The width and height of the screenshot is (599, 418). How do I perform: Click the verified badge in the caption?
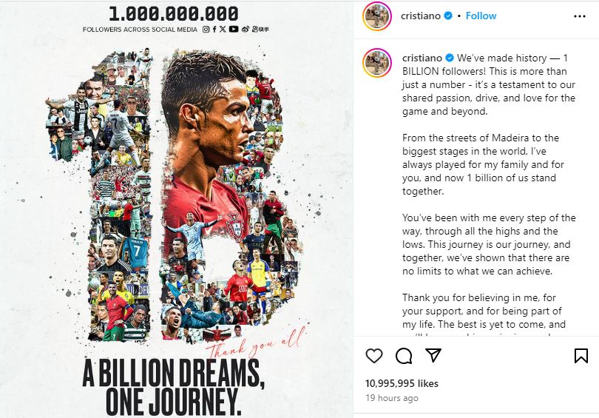click(450, 58)
